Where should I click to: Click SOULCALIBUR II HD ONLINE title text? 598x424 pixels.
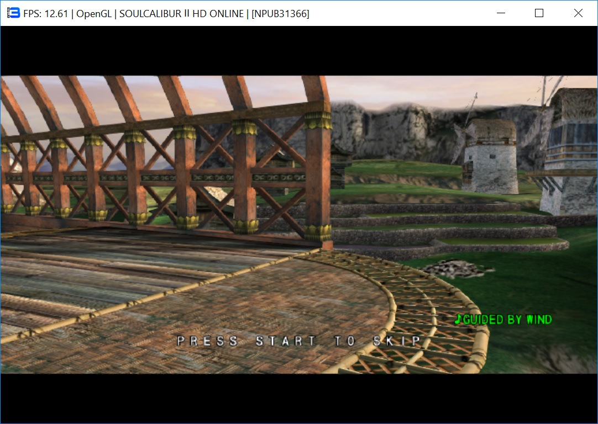[x=181, y=14]
